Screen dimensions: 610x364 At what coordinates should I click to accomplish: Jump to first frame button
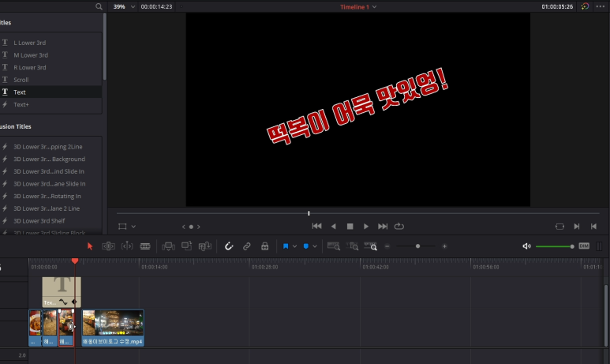(316, 226)
